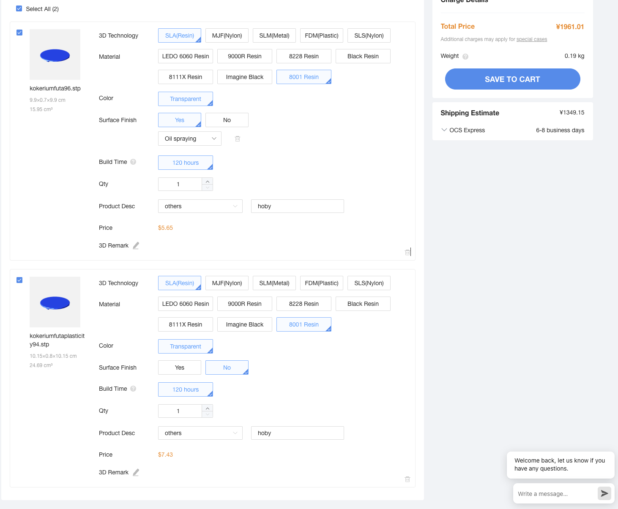Choose 8111X Resin for kokeriumfuta96.stp
Screen dimensions: 618x509
coord(186,77)
